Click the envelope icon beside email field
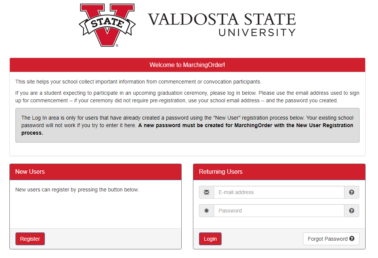The height and width of the screenshot is (258, 378). click(x=206, y=192)
